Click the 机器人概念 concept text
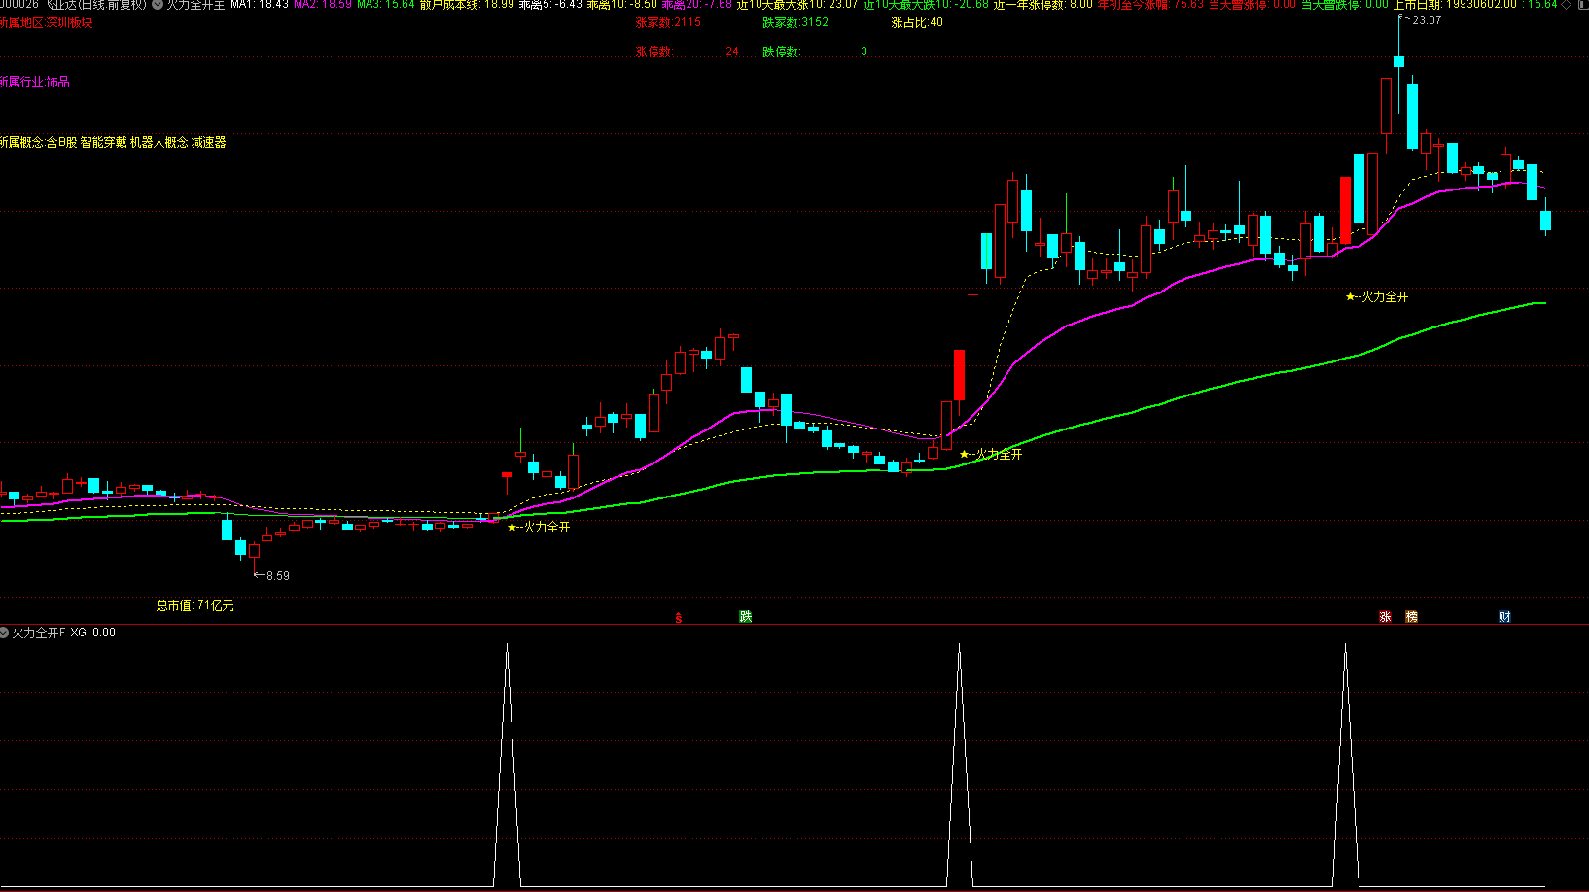The image size is (1589, 892). 159,142
